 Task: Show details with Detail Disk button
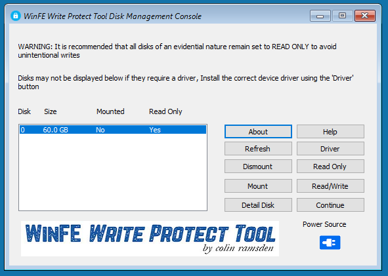pos(258,205)
